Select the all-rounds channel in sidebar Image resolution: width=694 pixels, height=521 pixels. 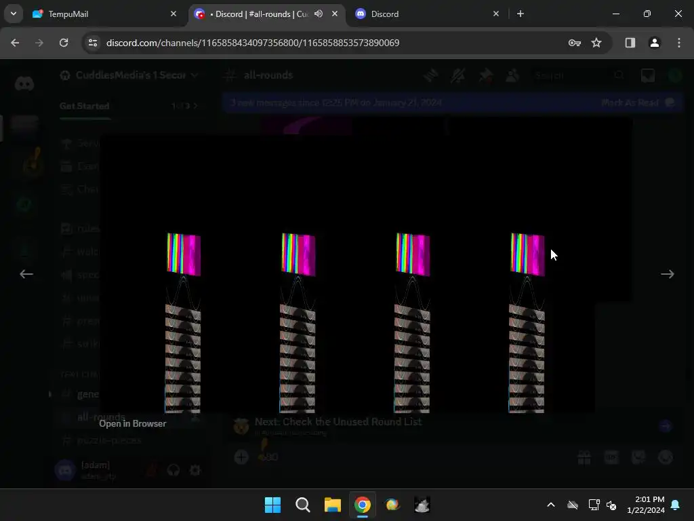pos(101,417)
